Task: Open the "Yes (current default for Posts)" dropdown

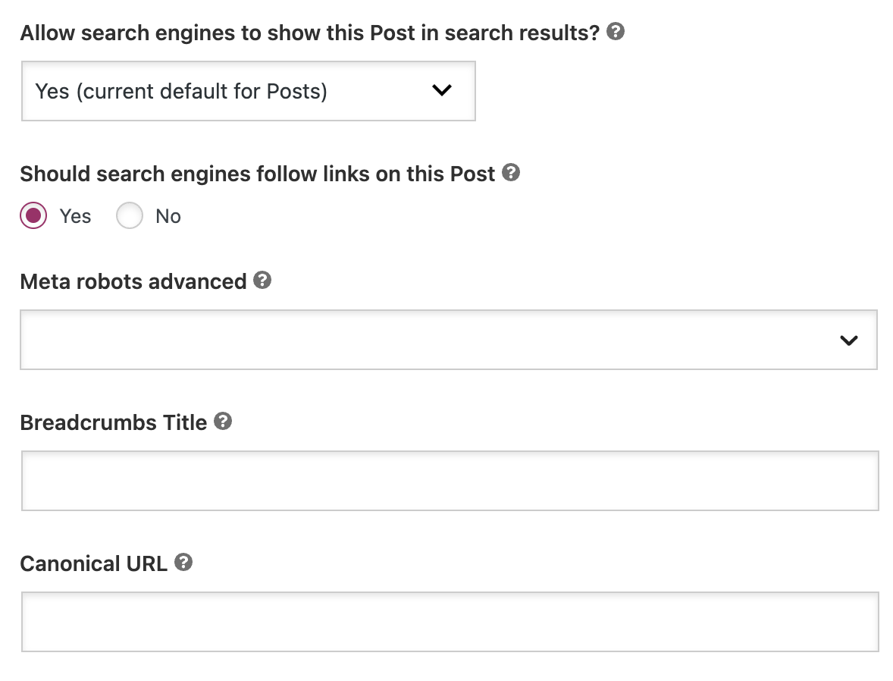Action: [248, 91]
